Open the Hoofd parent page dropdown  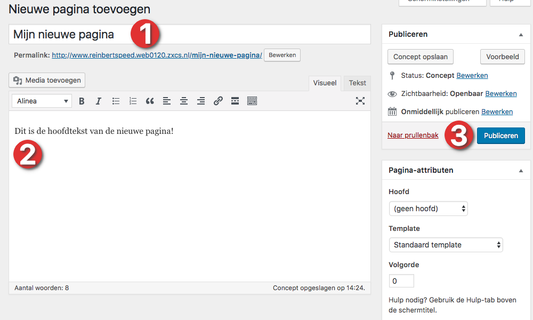point(428,209)
